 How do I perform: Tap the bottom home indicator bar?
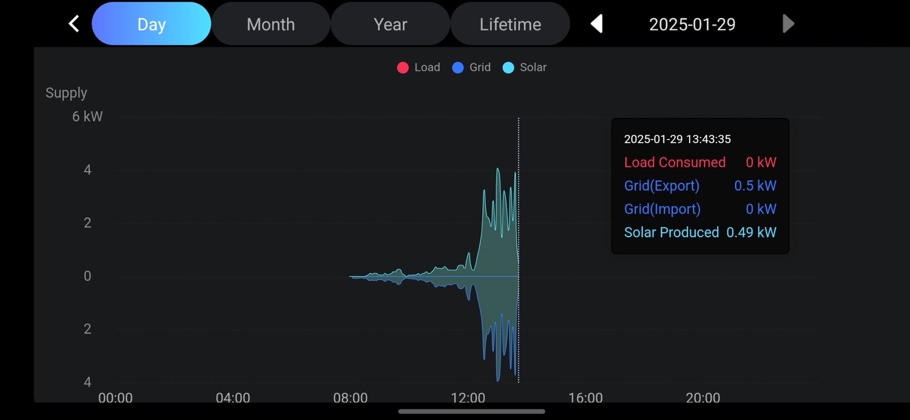pos(471,412)
